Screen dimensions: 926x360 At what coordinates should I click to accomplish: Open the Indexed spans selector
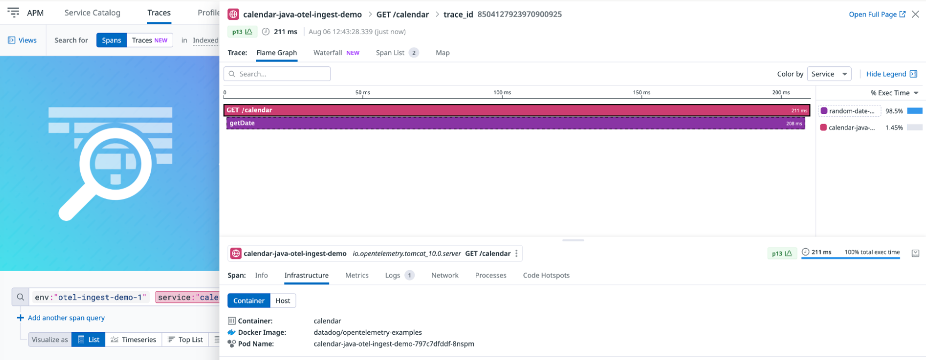click(x=205, y=40)
